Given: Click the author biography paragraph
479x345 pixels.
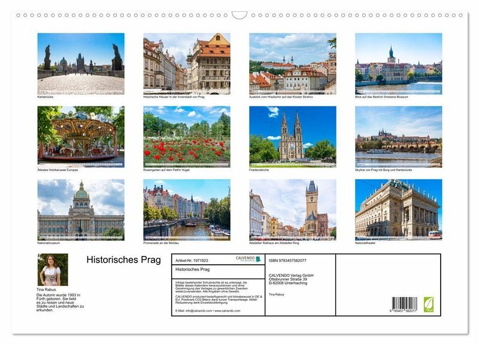Looking at the screenshot, I should (x=60, y=303).
